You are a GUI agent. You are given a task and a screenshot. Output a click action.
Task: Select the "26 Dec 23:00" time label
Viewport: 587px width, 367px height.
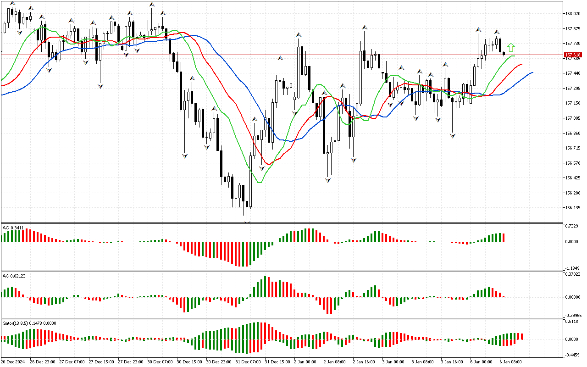(43, 362)
